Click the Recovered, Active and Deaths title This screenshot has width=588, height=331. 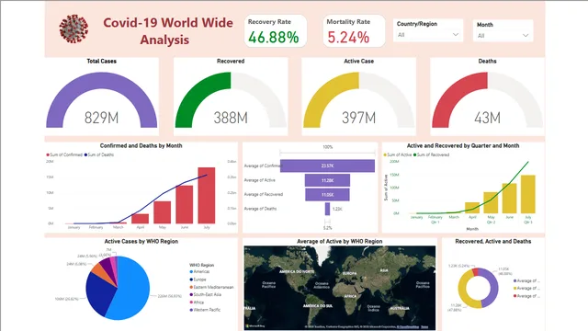click(493, 241)
